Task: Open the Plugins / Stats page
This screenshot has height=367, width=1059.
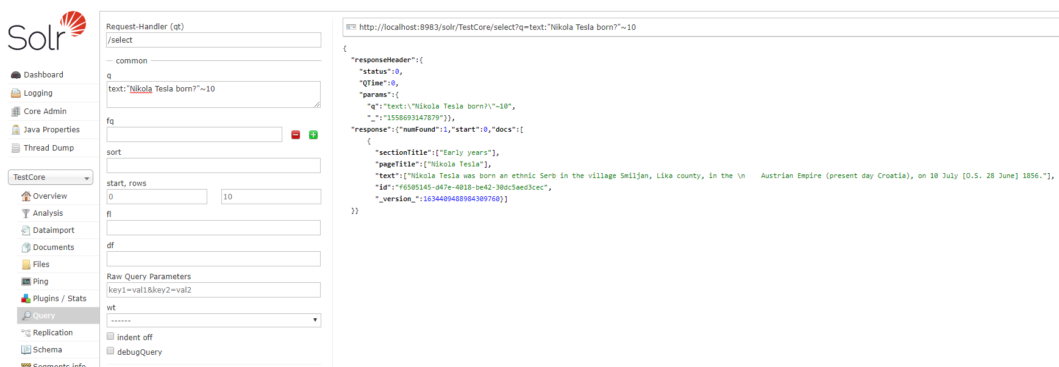Action: click(60, 299)
